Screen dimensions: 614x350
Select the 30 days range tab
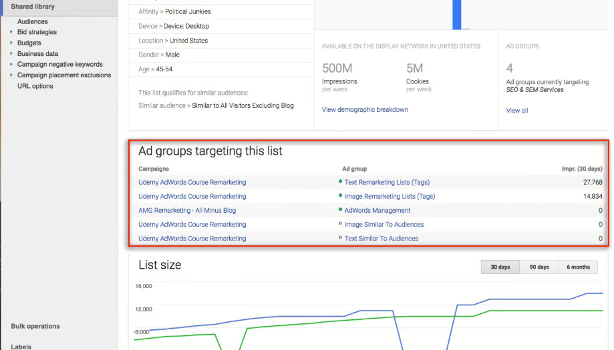point(500,267)
